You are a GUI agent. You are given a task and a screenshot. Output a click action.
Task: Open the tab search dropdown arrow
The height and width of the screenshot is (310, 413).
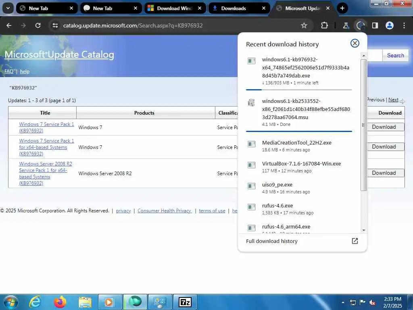point(8,8)
